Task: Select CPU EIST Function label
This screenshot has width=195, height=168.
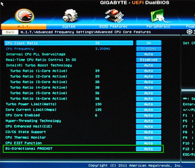Action: coord(24,143)
